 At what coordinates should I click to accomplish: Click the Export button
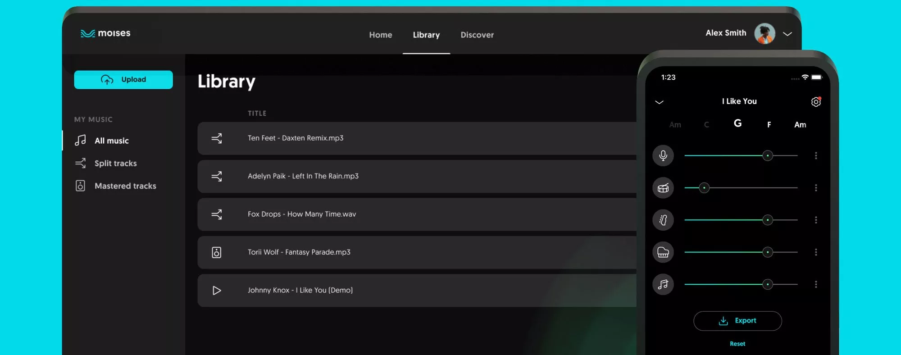point(737,321)
